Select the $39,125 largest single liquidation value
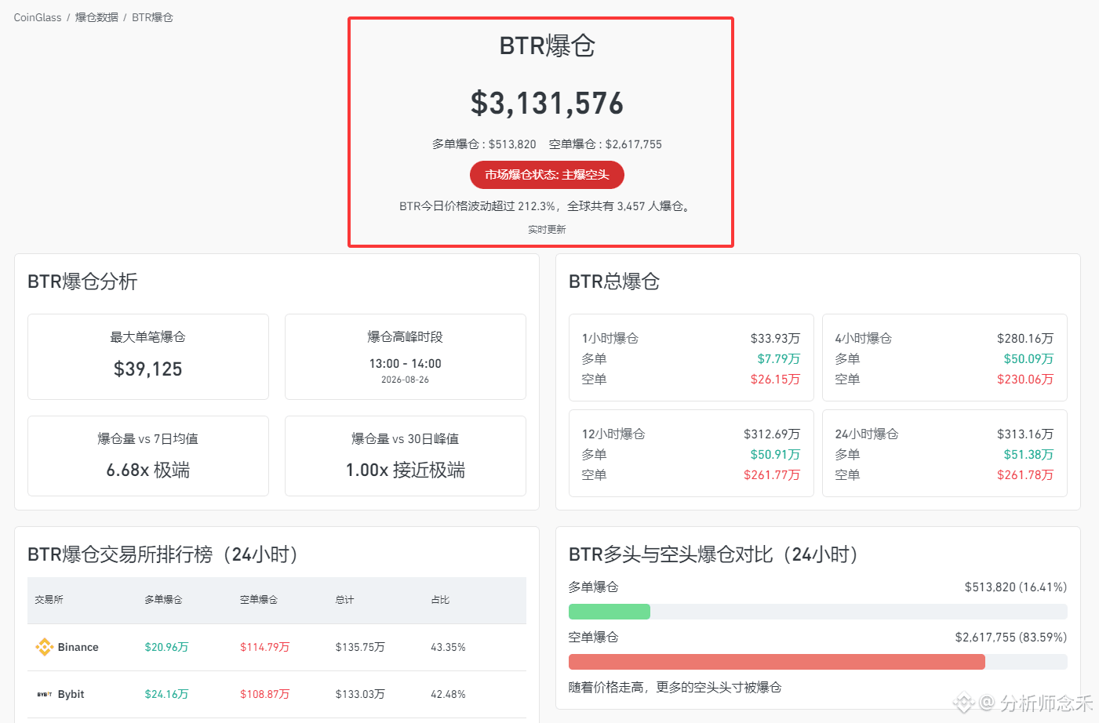This screenshot has height=723, width=1099. coord(148,369)
